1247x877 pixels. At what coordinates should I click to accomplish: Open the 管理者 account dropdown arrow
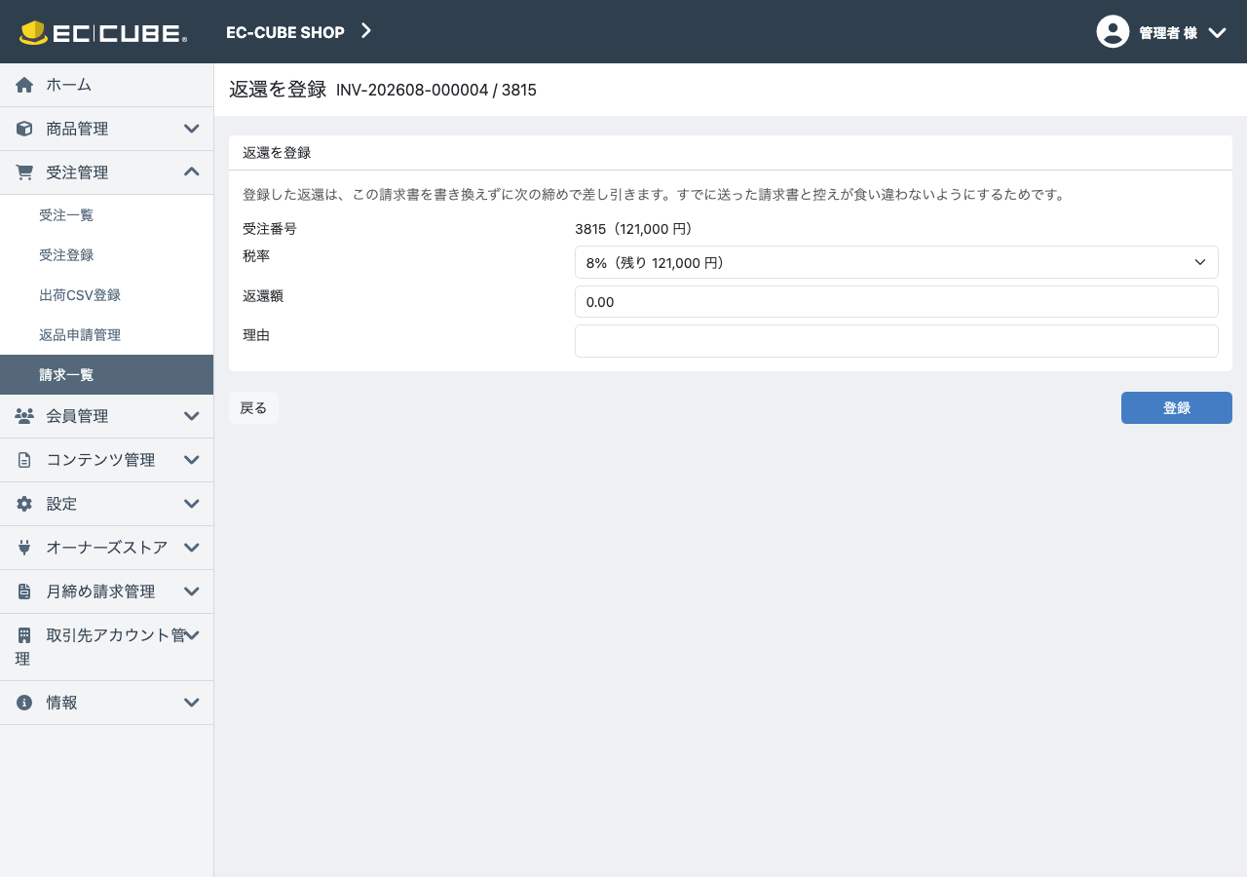(x=1217, y=32)
